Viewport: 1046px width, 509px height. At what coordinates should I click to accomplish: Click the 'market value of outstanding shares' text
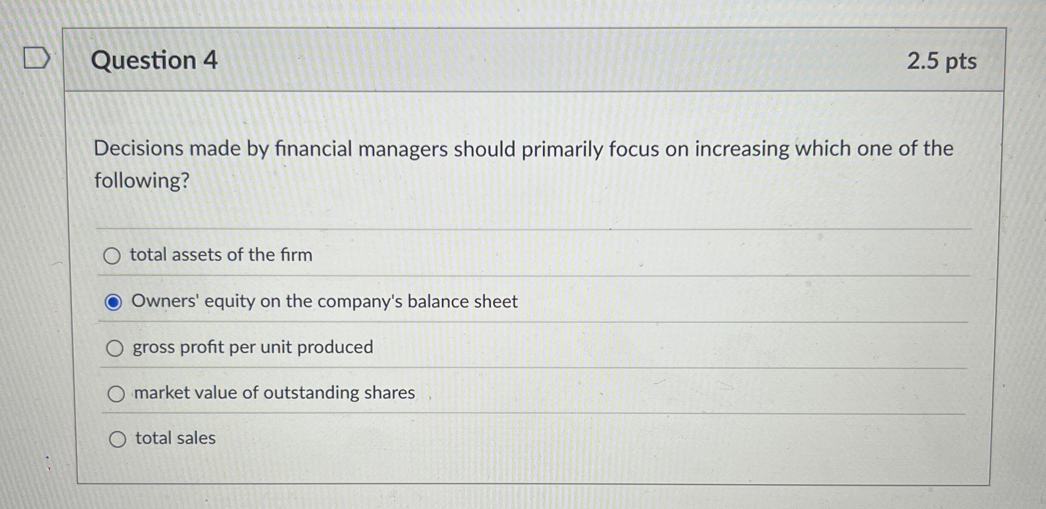[274, 393]
